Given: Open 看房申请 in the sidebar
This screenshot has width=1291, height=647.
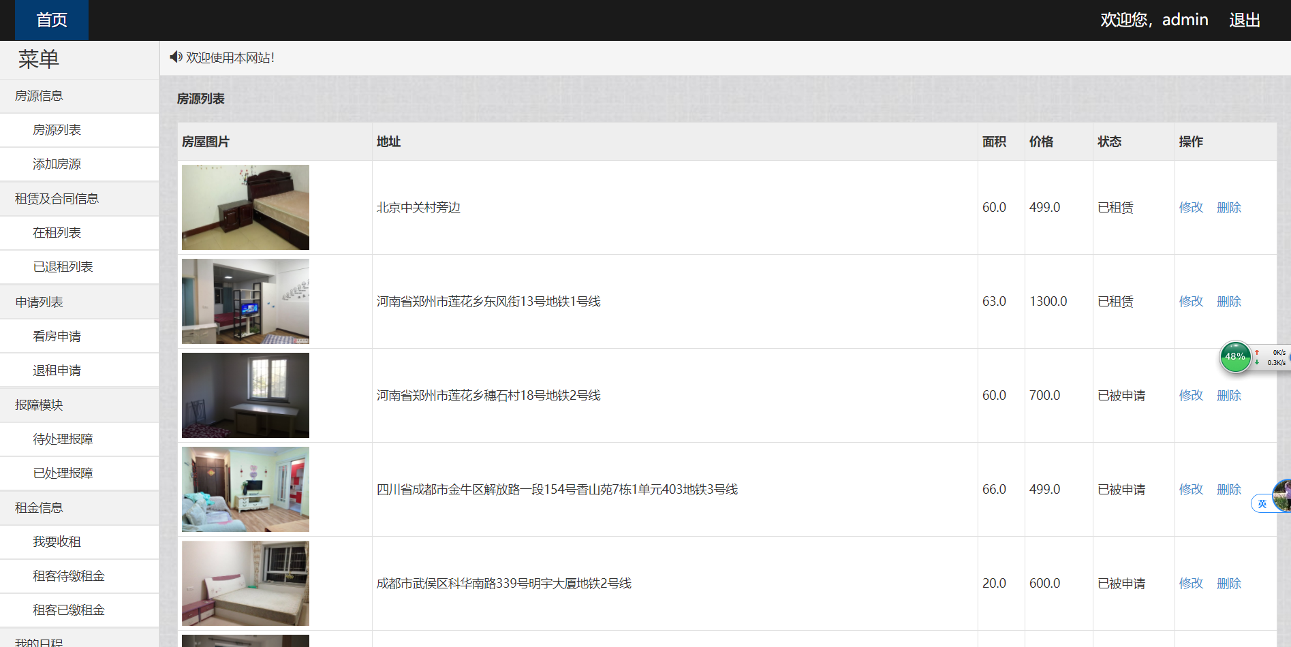Looking at the screenshot, I should pyautogui.click(x=80, y=336).
